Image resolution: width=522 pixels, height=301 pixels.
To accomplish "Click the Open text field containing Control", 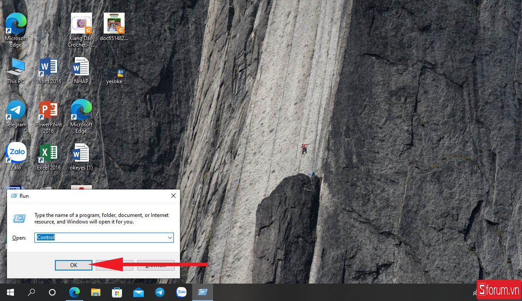I will pos(100,238).
